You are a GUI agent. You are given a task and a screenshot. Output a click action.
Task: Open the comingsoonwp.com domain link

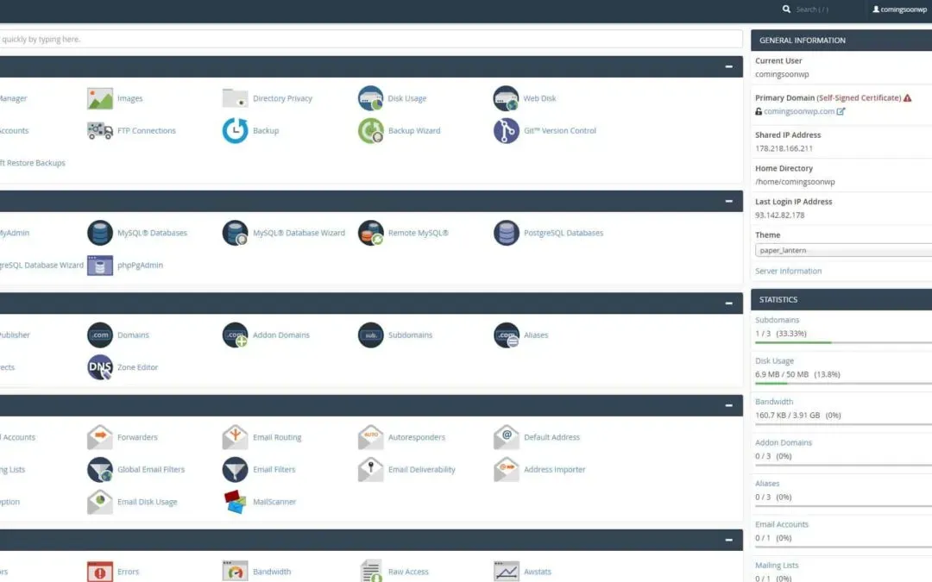click(x=799, y=111)
